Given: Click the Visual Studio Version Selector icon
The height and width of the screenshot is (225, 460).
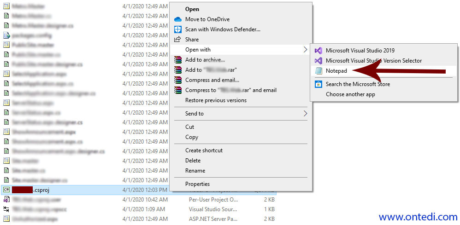Looking at the screenshot, I should (318, 61).
